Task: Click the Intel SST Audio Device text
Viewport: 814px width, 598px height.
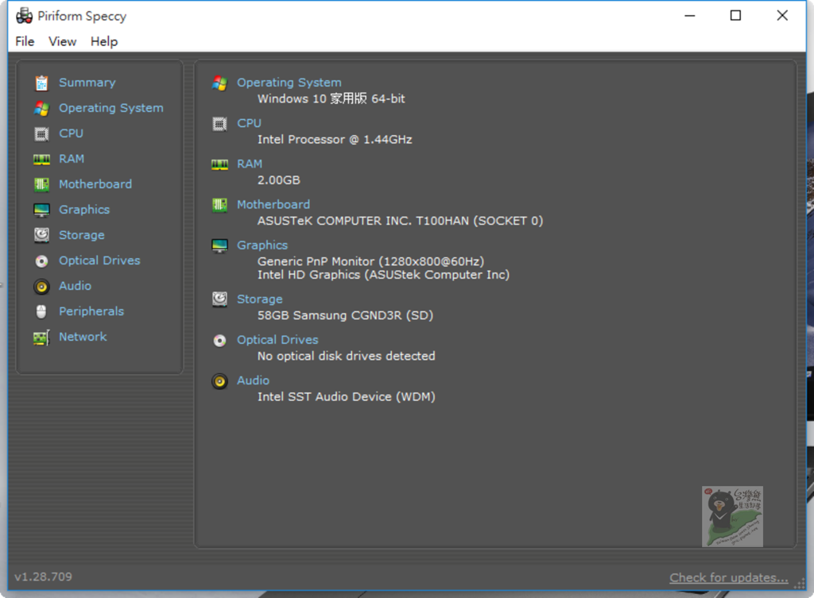Action: point(347,397)
